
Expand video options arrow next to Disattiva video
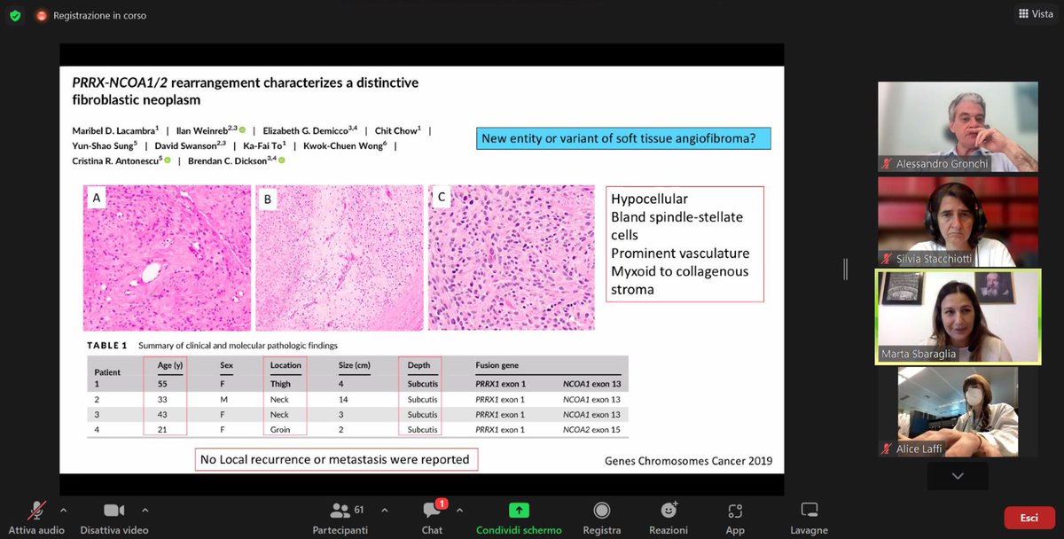coord(145,510)
